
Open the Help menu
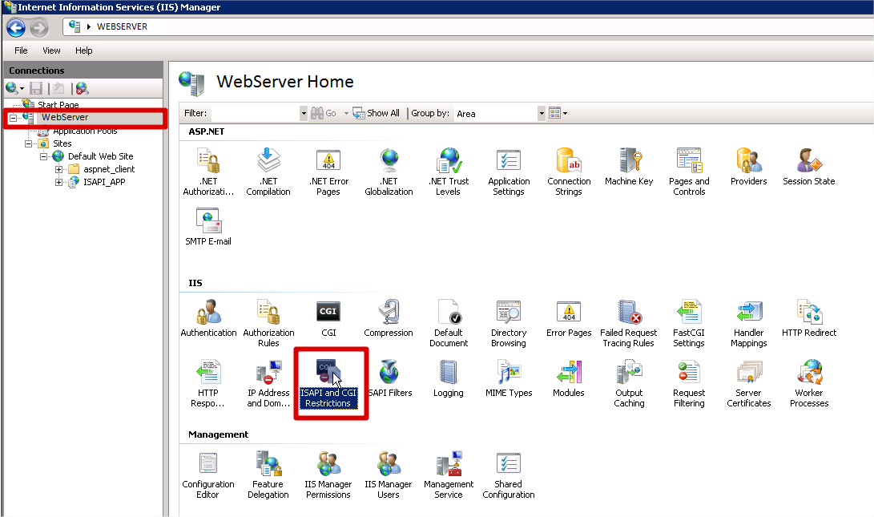coord(83,50)
